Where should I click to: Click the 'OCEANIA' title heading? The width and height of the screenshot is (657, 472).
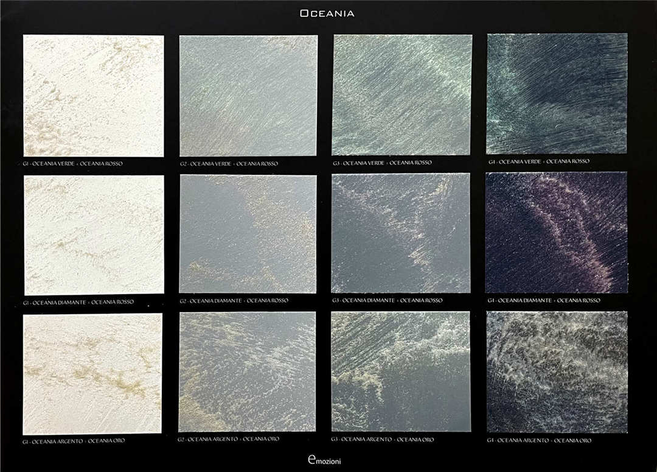(x=327, y=13)
